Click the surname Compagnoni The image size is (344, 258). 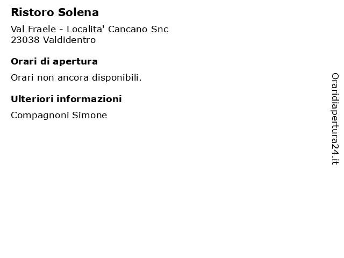coord(40,115)
